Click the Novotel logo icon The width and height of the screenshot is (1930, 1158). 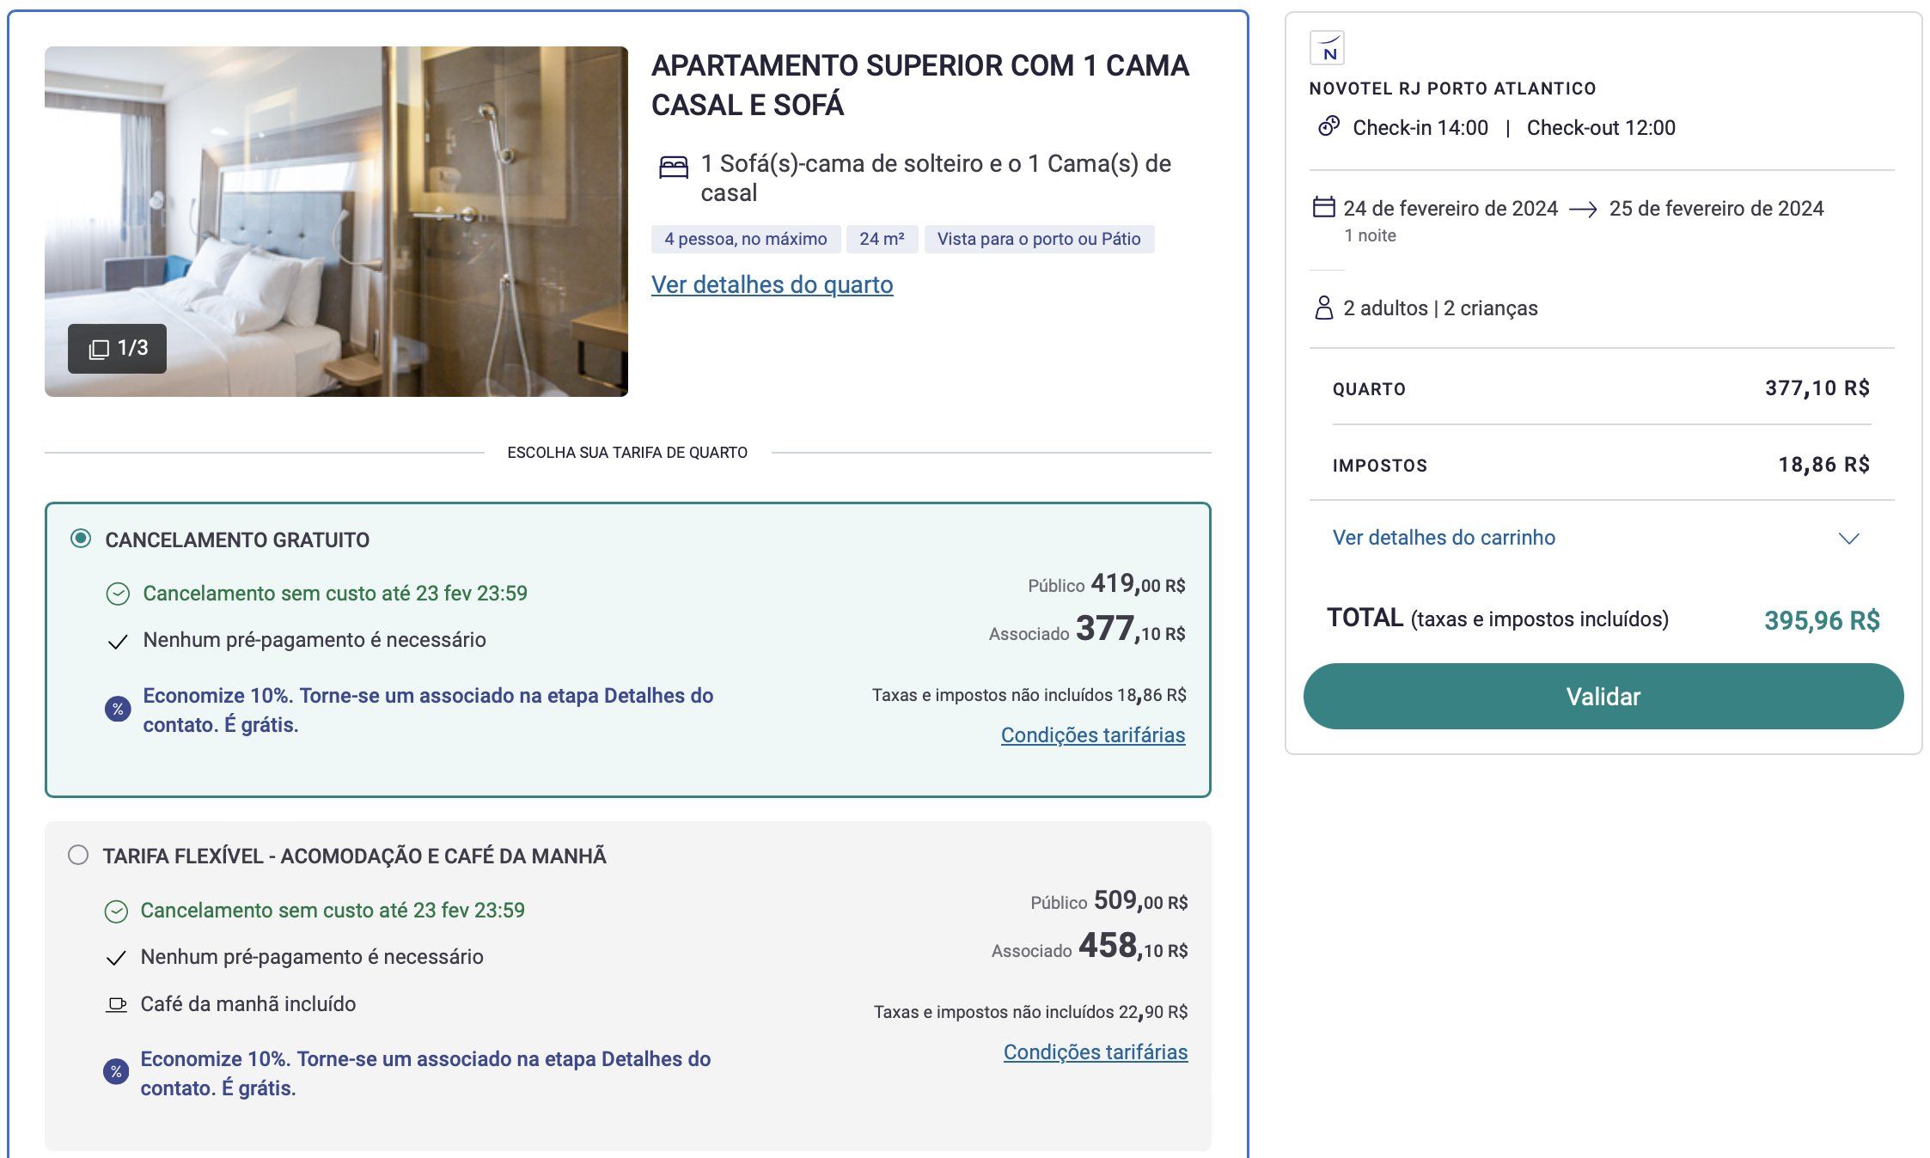pyautogui.click(x=1327, y=48)
